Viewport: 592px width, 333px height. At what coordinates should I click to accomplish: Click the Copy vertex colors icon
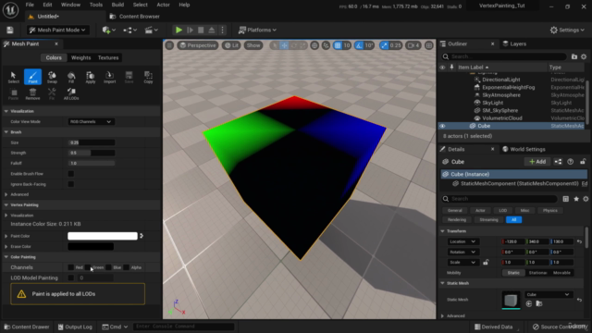[x=148, y=77]
